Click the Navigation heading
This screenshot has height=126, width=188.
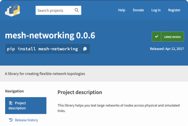(x=14, y=91)
